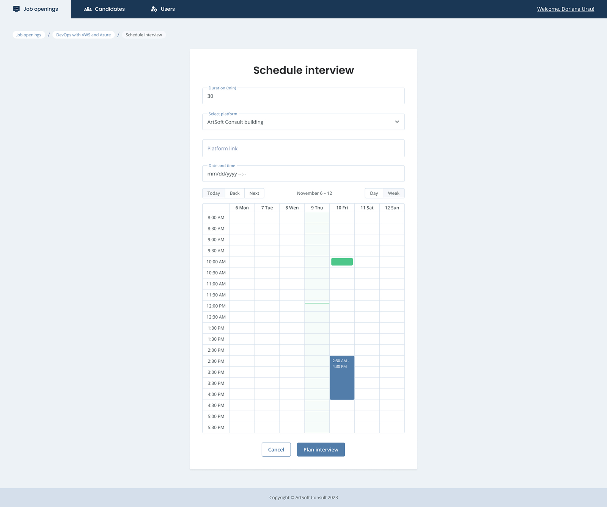Open the Users tab

click(162, 9)
